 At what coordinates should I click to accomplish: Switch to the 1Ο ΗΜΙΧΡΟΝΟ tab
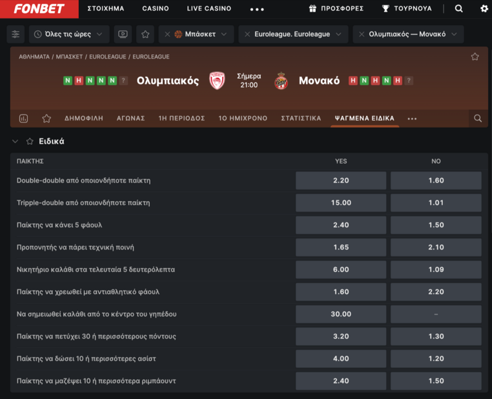point(243,119)
